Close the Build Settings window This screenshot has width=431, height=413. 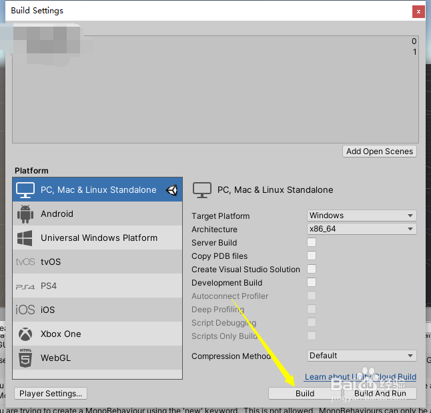418,11
